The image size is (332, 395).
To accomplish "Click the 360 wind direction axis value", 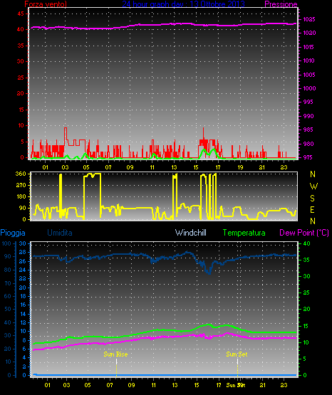I will (21, 174).
